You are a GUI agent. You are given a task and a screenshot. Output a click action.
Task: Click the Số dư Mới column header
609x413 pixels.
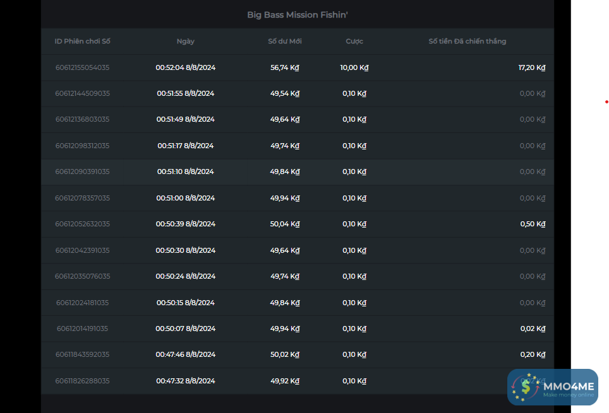click(x=285, y=42)
